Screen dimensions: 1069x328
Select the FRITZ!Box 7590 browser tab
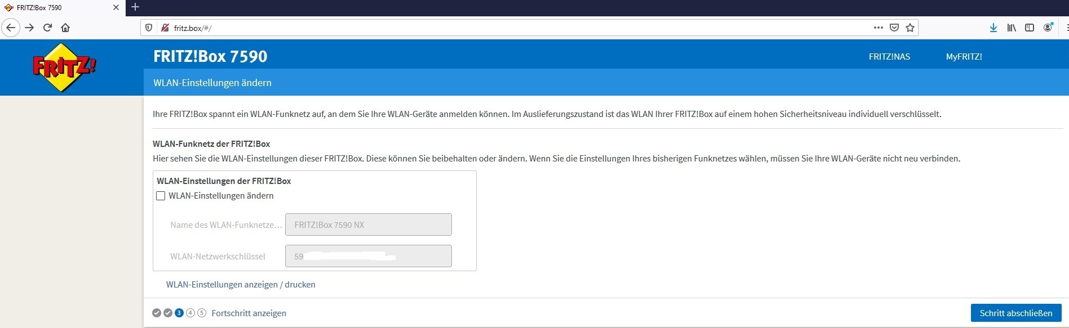pyautogui.click(x=63, y=8)
